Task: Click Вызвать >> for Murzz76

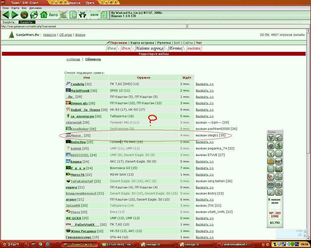Action: pos(204,175)
